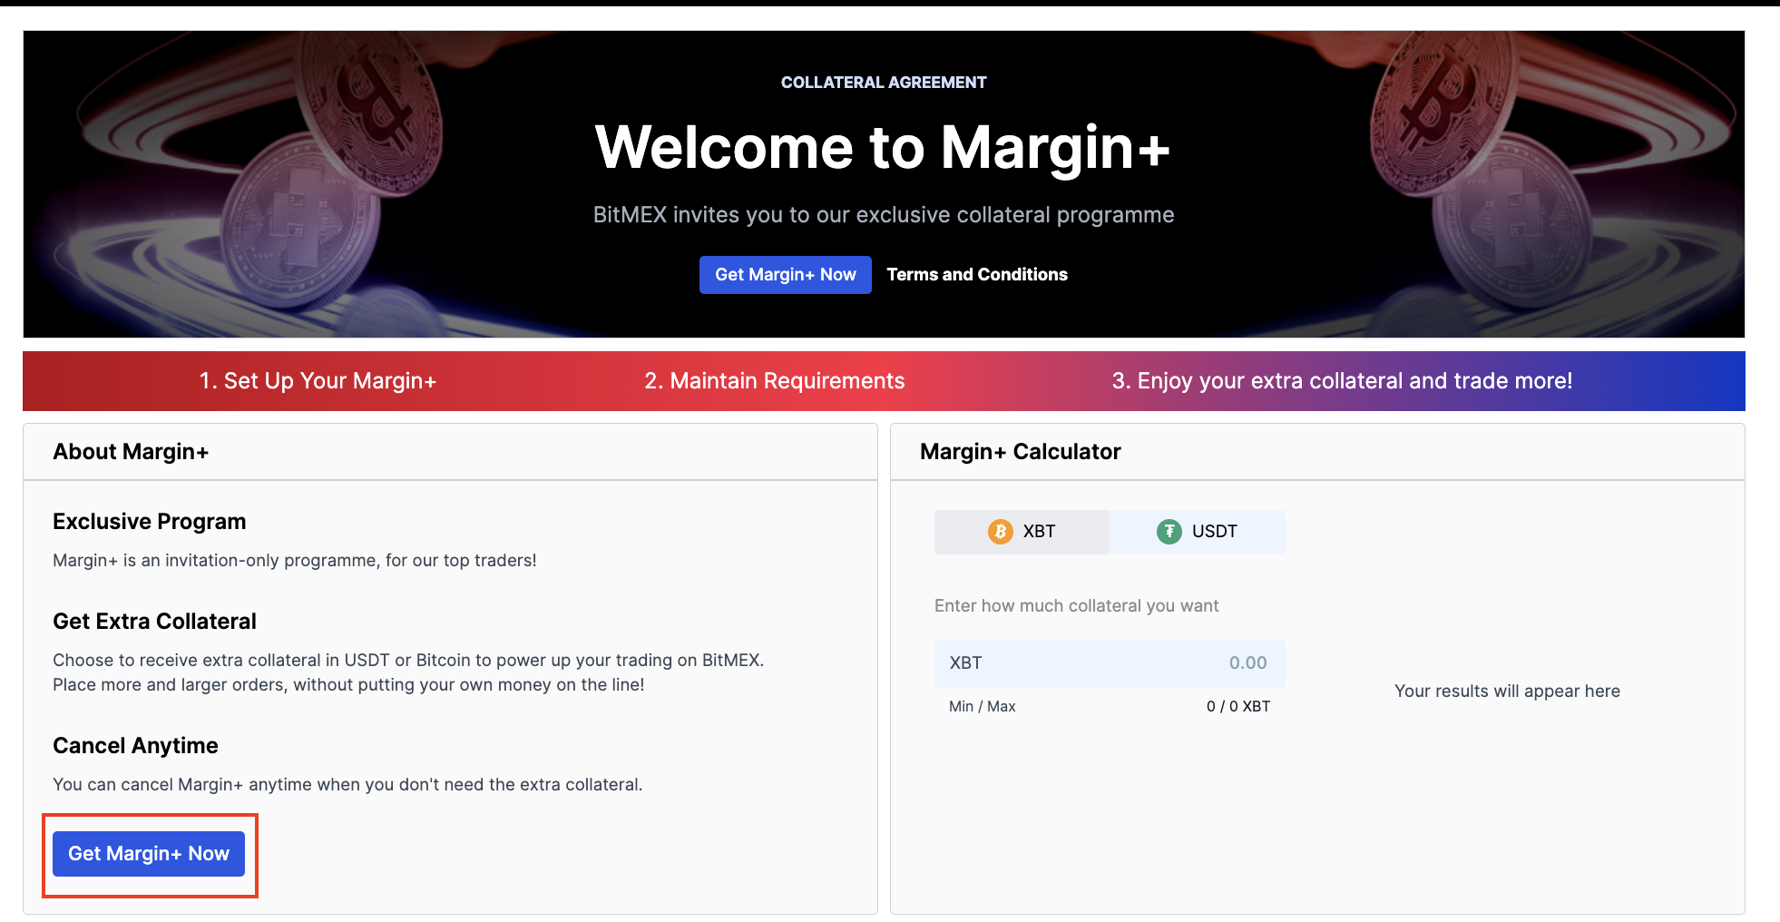Click the Min / Max label
The width and height of the screenshot is (1780, 922).
982,707
